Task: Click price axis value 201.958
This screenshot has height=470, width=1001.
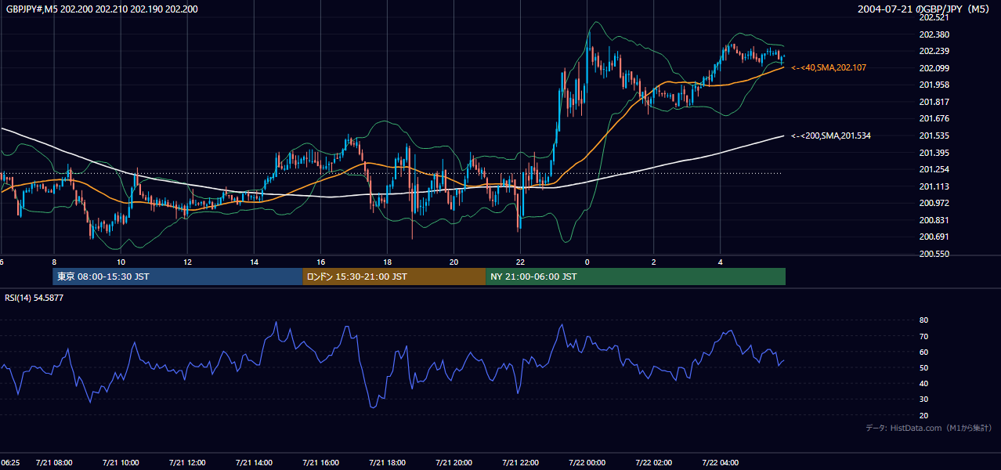Action: [x=934, y=85]
